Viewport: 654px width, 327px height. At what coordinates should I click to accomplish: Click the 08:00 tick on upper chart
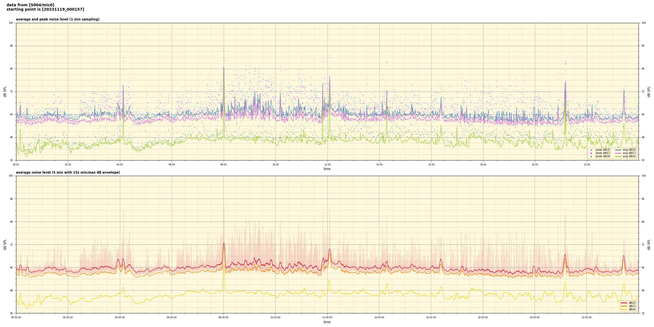pos(223,165)
